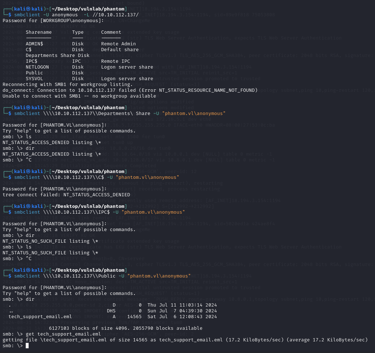Screen dimensions: 375x353
Task: Click the Comment column header
Action: pos(111,32)
